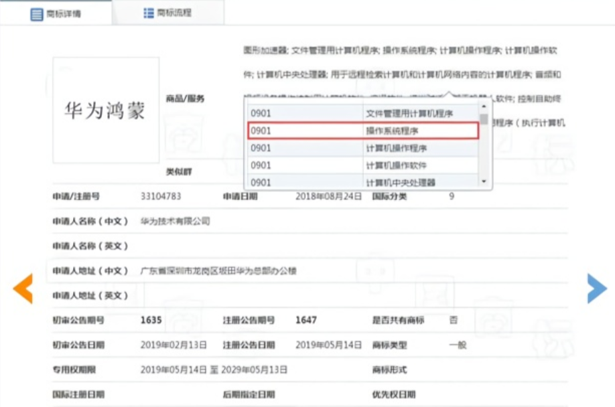615x407 pixels.
Task: Click the 商标形式 label
Action: click(389, 370)
